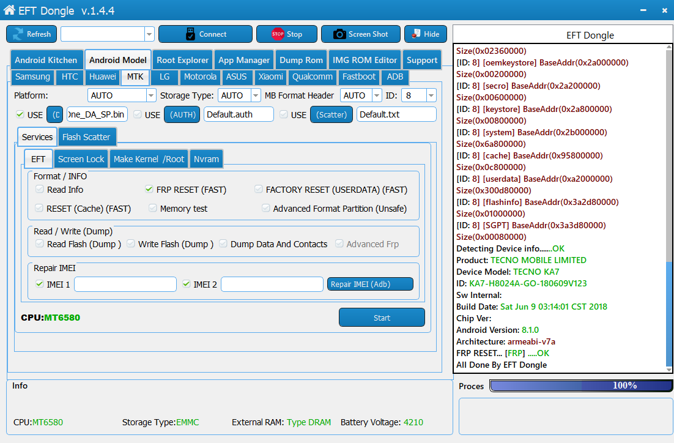
Task: Click the USB Connect icon
Action: coord(190,34)
